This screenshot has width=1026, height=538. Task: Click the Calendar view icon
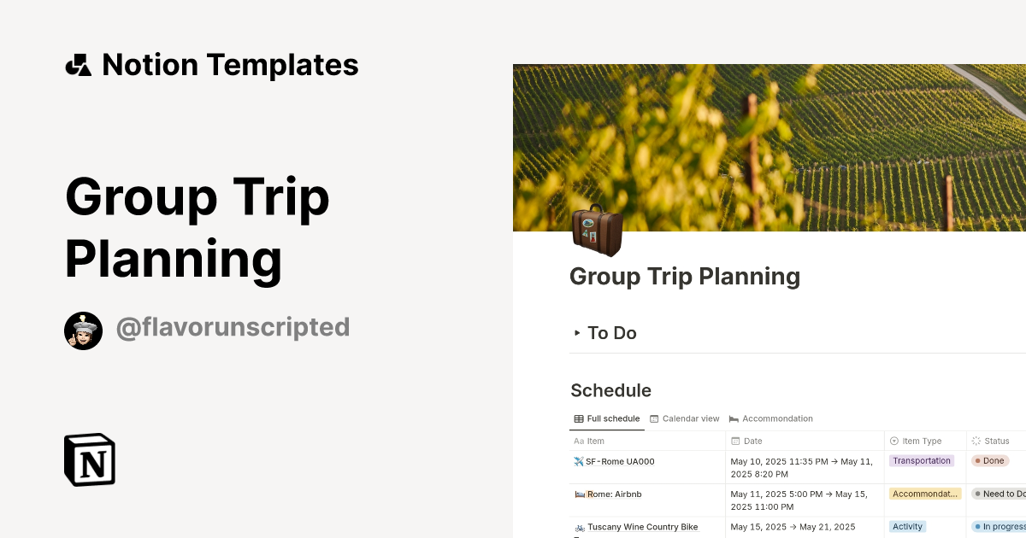coord(653,418)
